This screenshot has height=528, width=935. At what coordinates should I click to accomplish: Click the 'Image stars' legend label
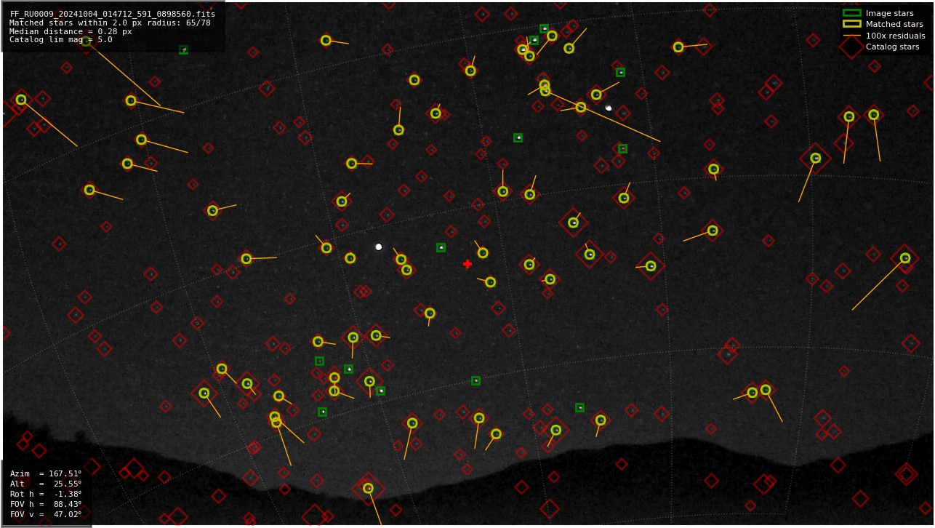(x=889, y=13)
